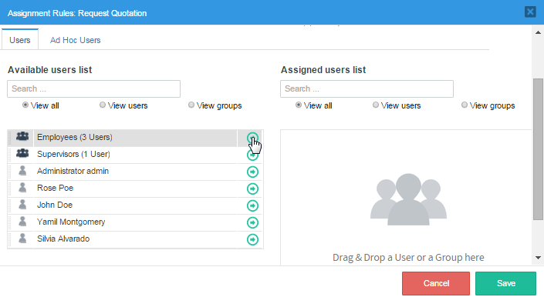Viewport: 544px width, 297px height.
Task: Select View all in Assigned users list
Action: (x=299, y=105)
